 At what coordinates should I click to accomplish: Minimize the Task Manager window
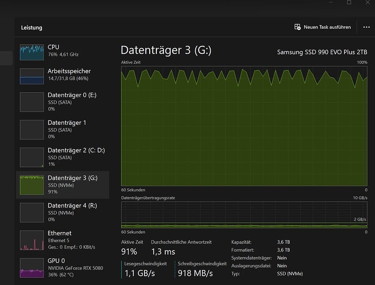pyautogui.click(x=331, y=3)
